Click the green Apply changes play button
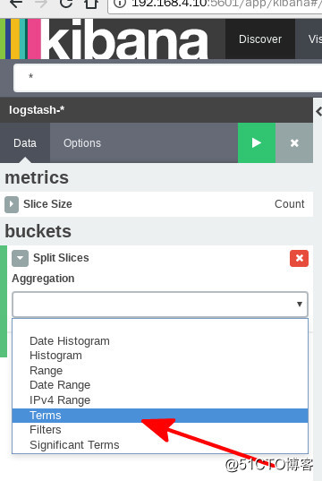The height and width of the screenshot is (481, 322). (x=257, y=143)
